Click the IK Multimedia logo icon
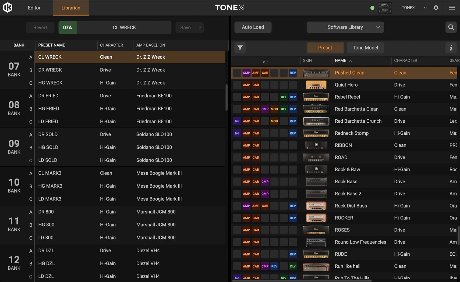Viewport: 460px width, 282px height. pyautogui.click(x=8, y=8)
